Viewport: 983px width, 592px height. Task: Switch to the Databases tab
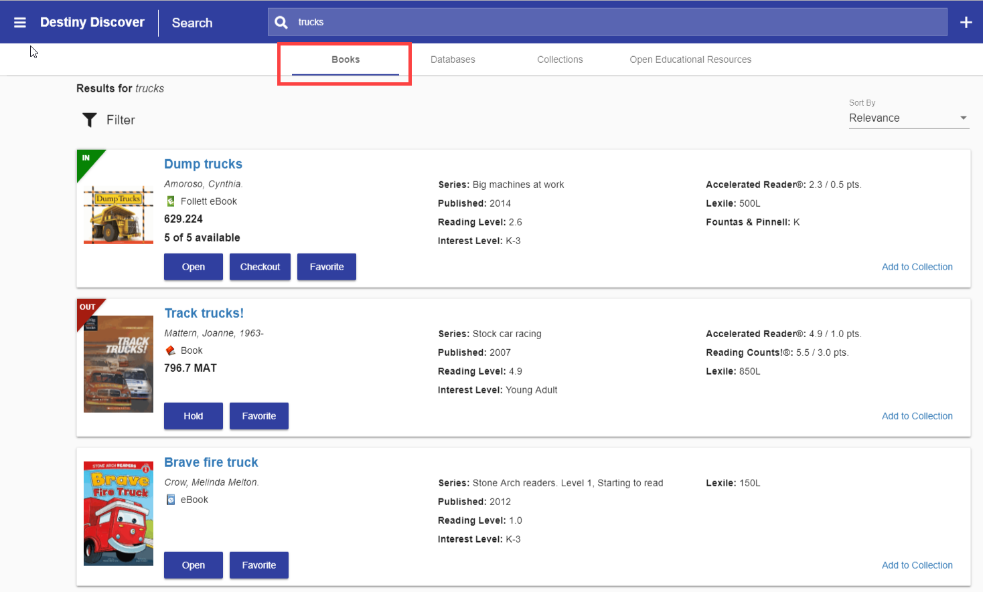[453, 60]
